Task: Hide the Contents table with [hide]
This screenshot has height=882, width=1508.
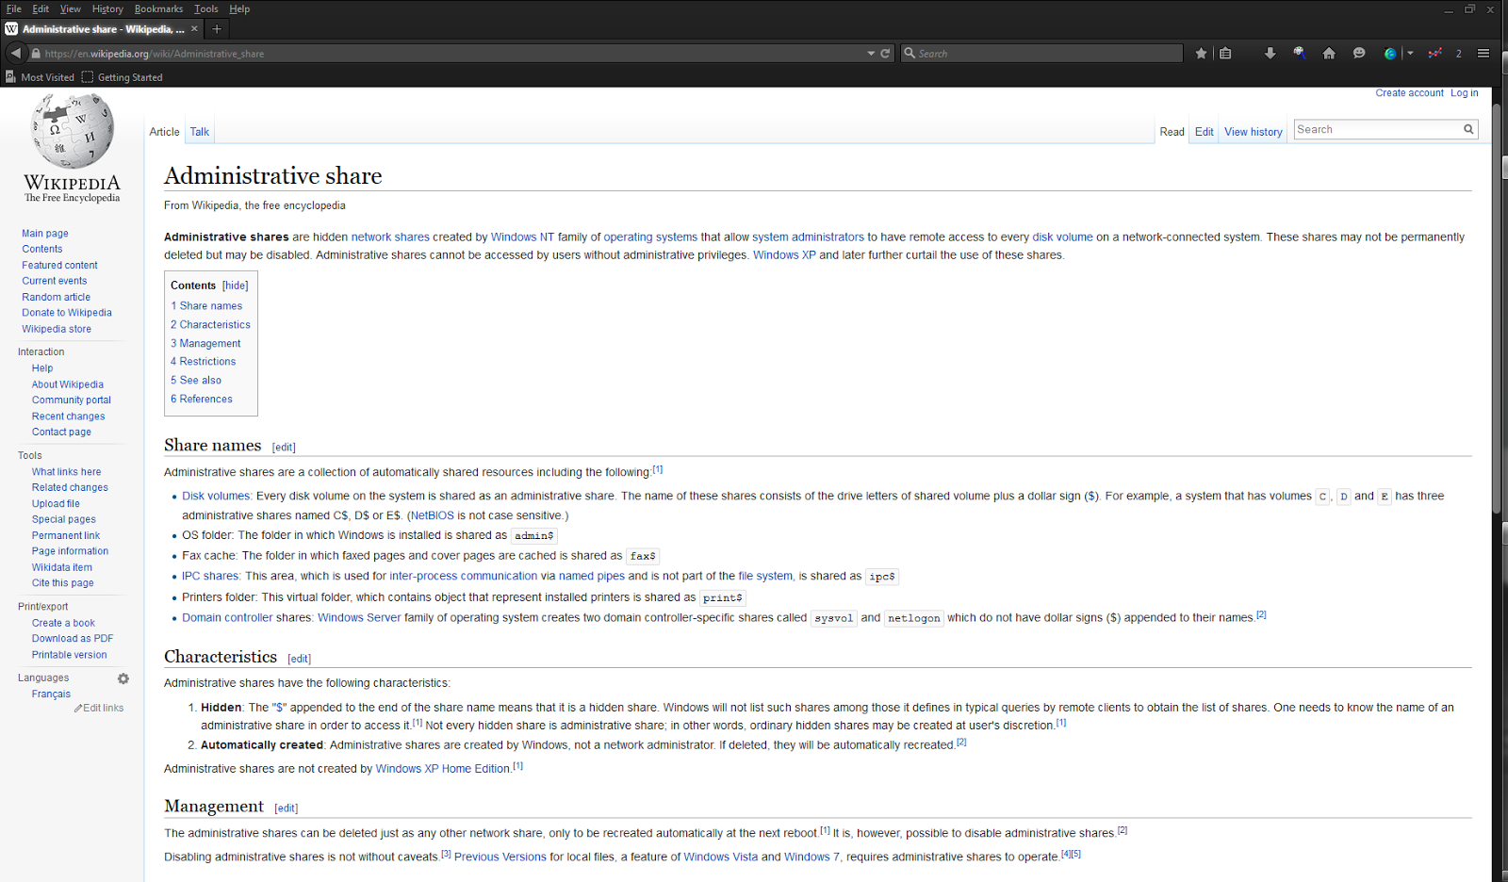Action: (x=236, y=286)
